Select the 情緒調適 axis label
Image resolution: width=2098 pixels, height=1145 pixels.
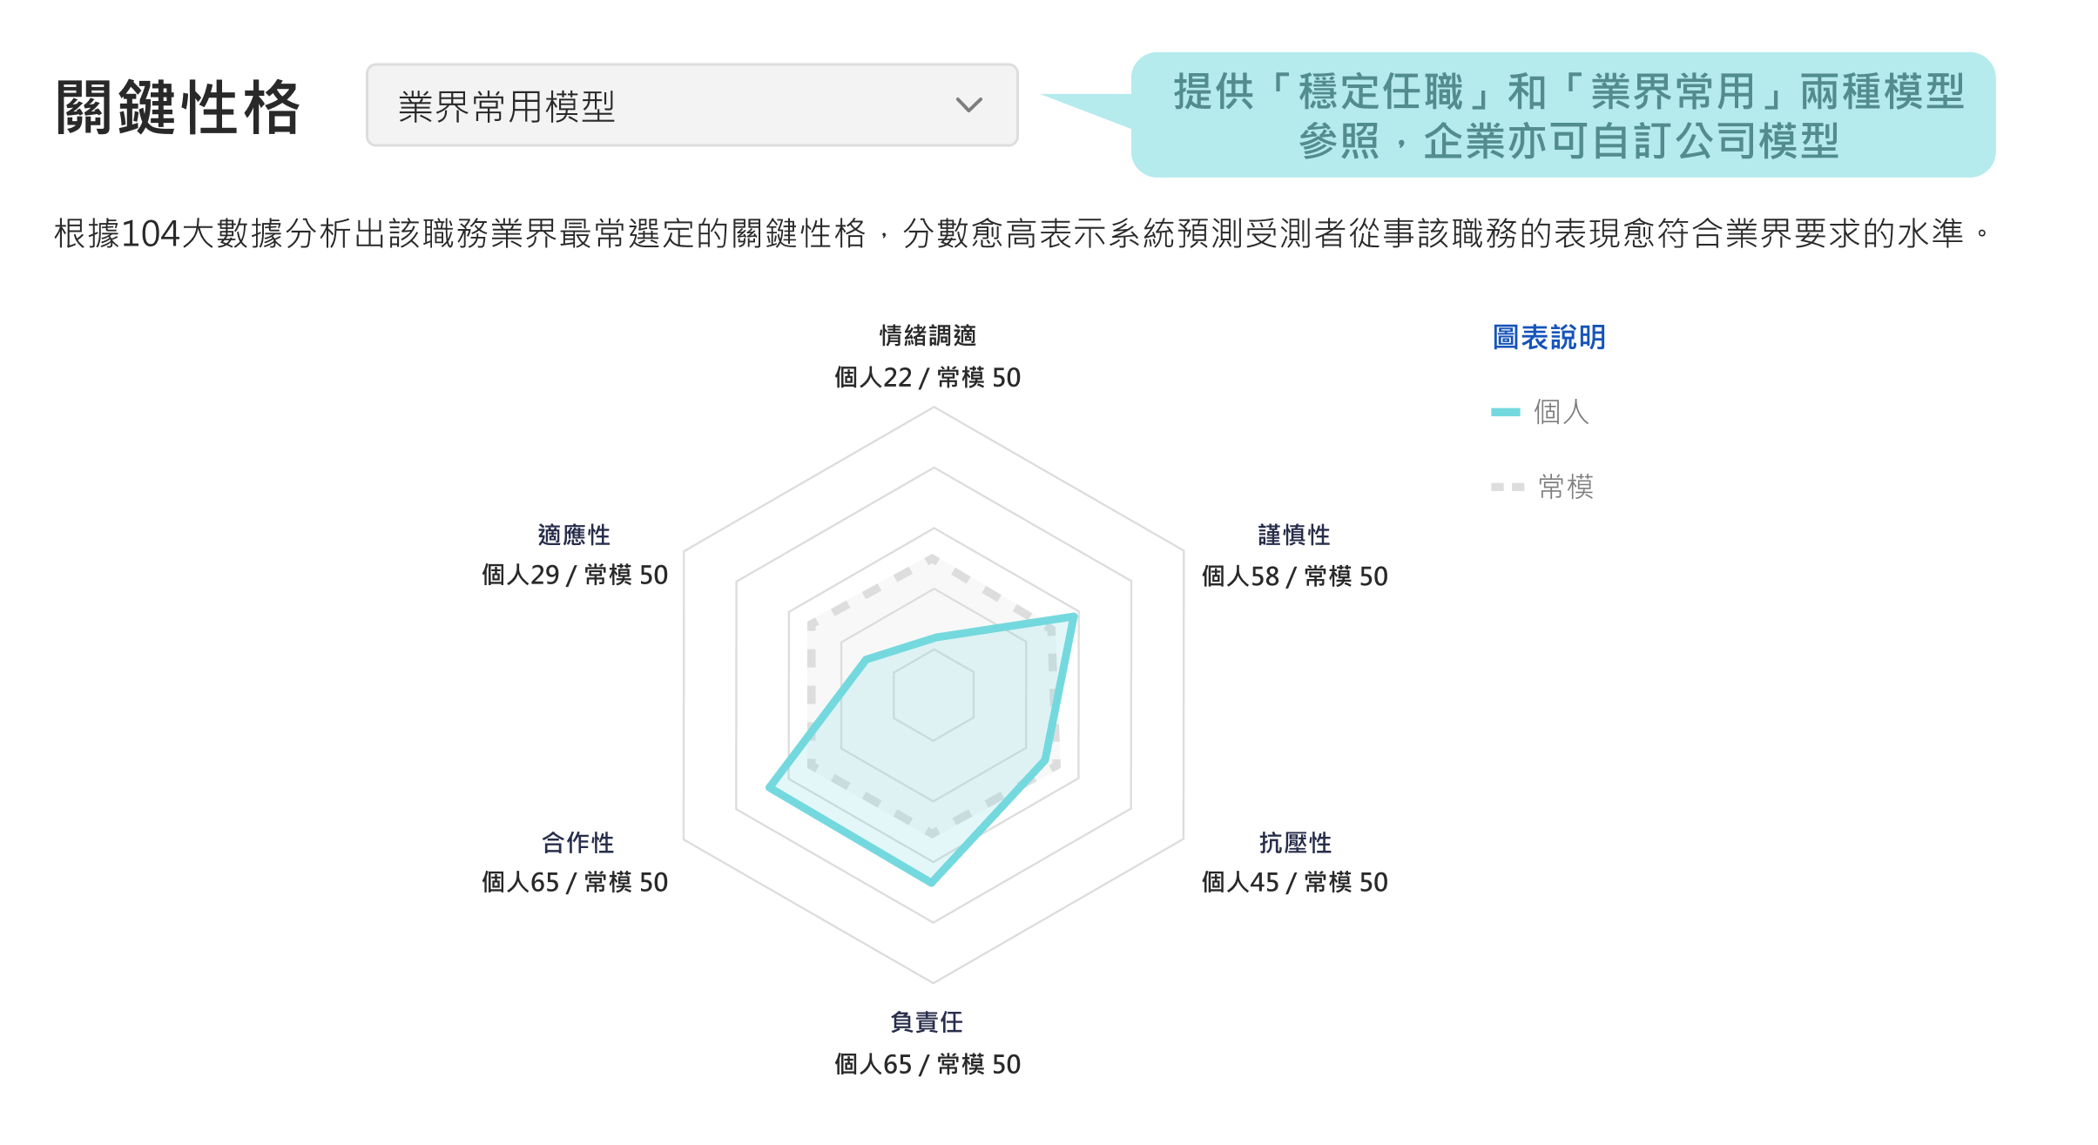pyautogui.click(x=928, y=335)
